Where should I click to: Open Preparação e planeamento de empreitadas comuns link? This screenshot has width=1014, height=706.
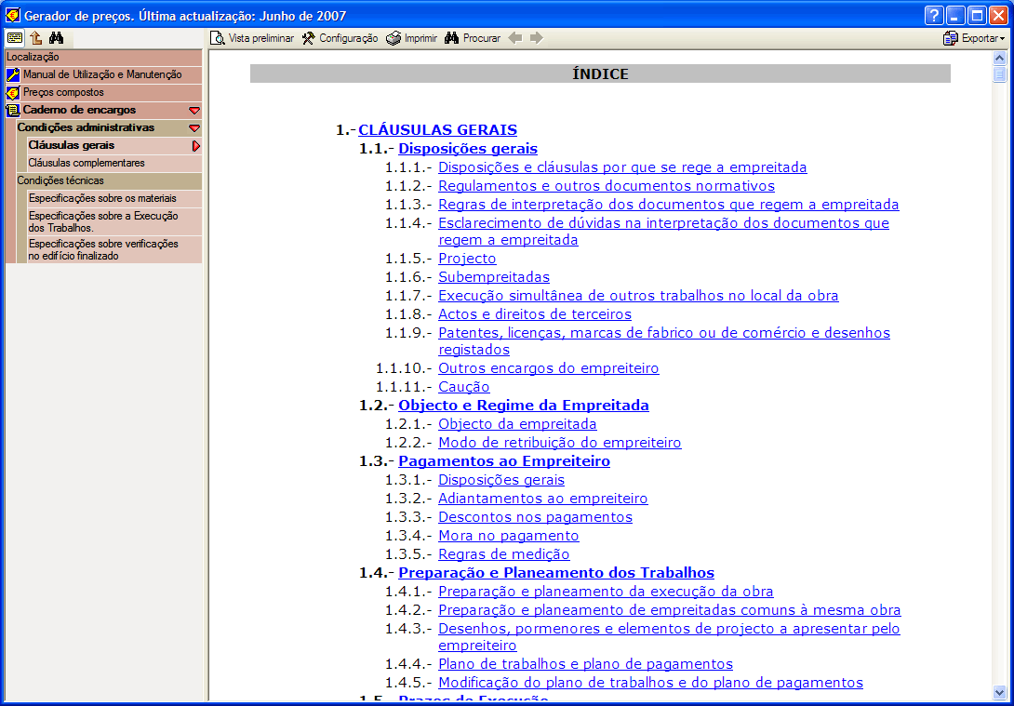(670, 610)
